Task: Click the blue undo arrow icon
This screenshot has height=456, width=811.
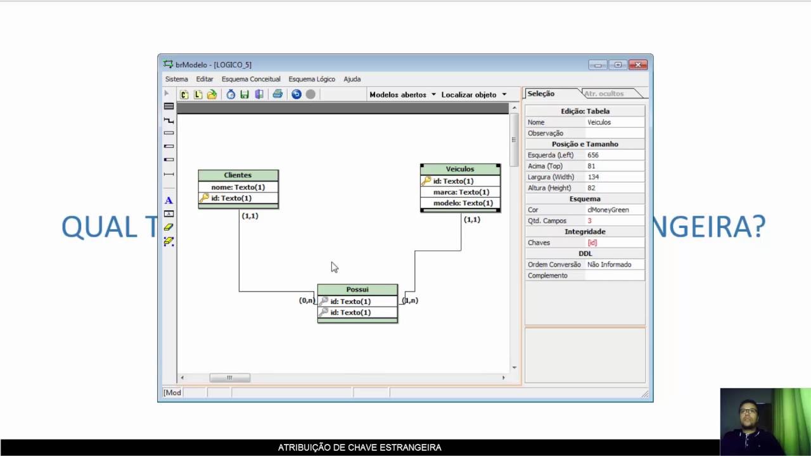Action: 296,94
